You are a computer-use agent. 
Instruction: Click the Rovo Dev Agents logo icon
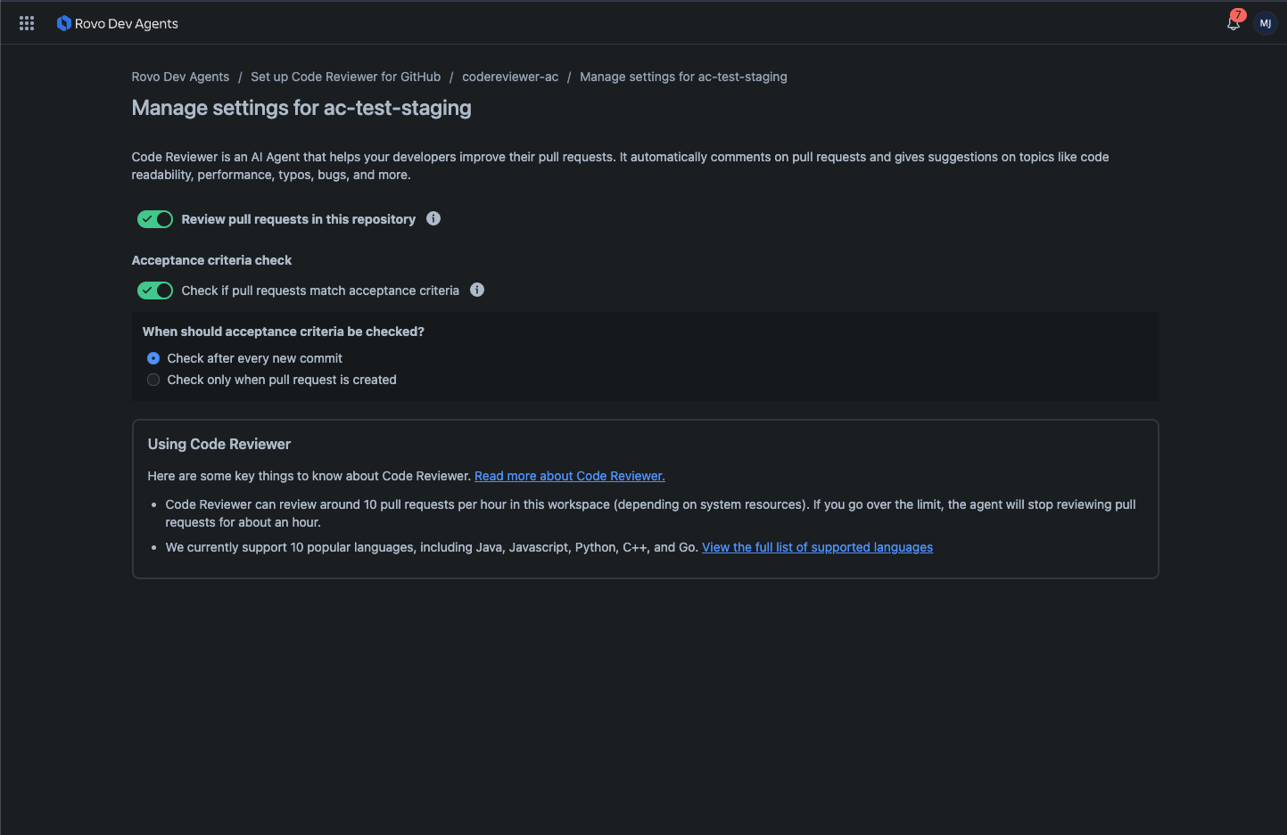click(x=63, y=22)
